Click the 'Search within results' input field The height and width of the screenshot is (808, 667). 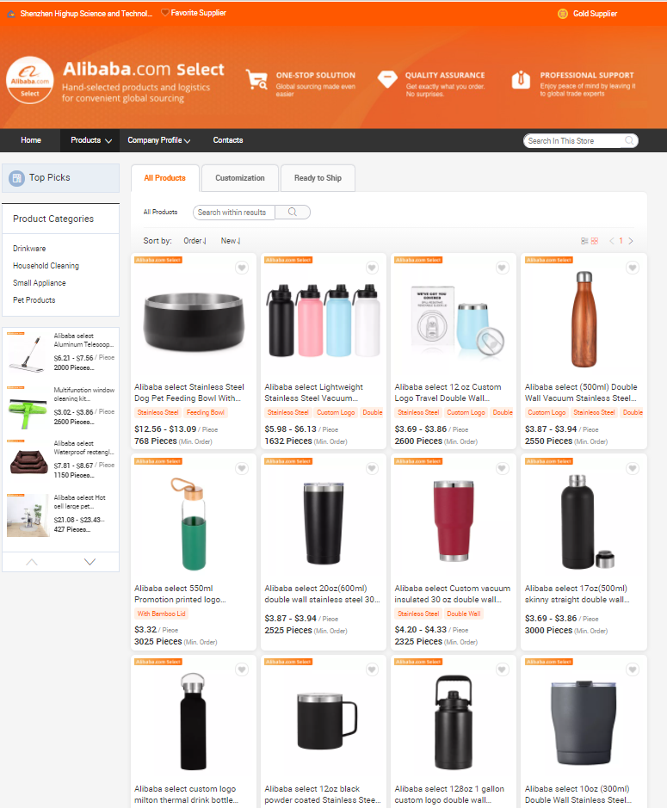point(232,213)
